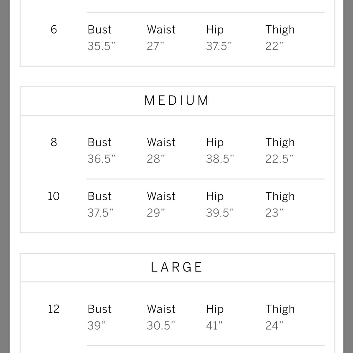Viewport: 353px width, 353px height.
Task: Select size 12 thigh value 24"
Action: pos(274,325)
